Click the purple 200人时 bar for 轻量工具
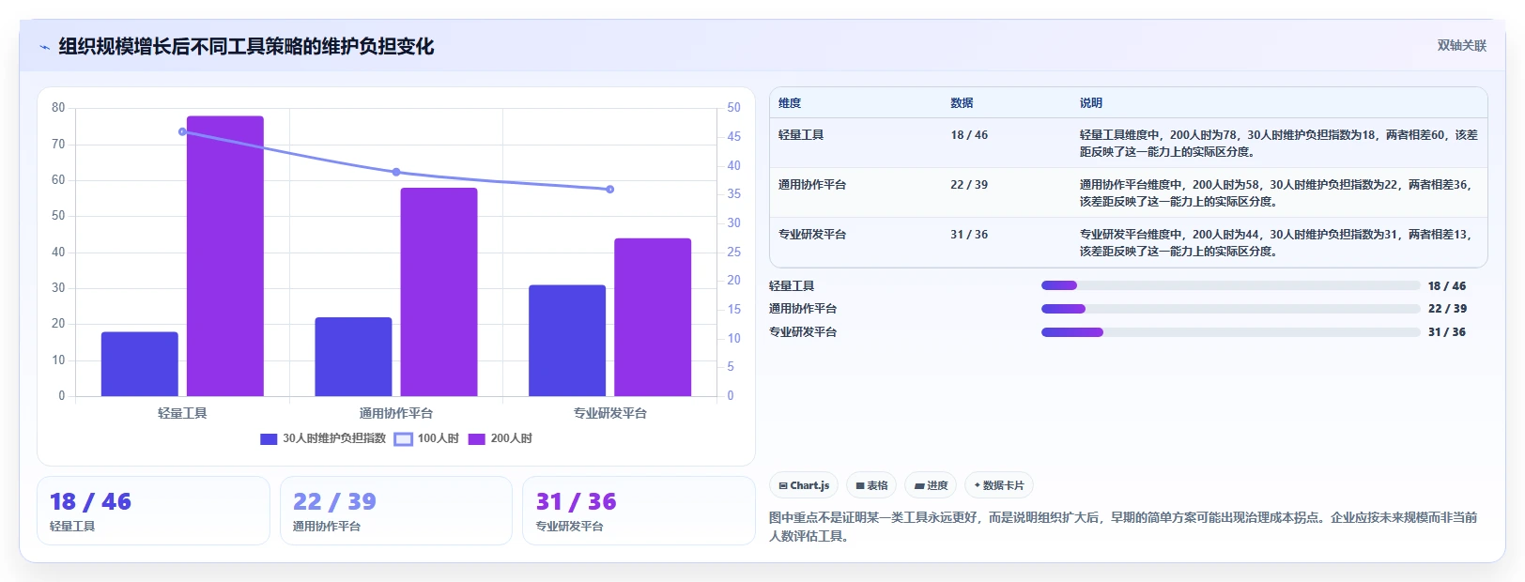The image size is (1525, 582). pos(225,256)
